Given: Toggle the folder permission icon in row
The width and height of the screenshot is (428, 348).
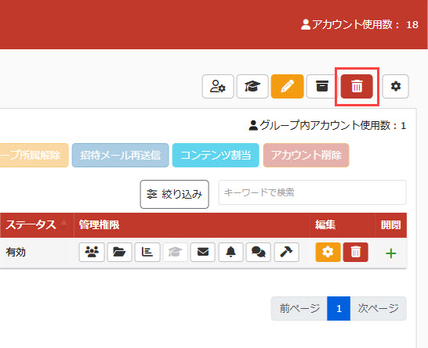Looking at the screenshot, I should (x=119, y=252).
